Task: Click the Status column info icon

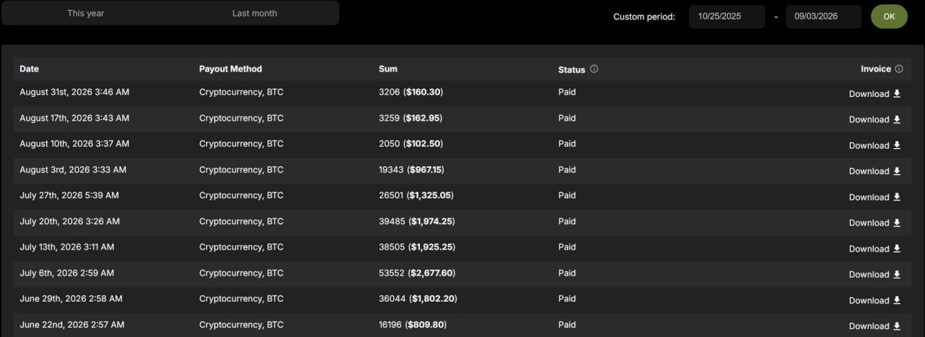Action: point(594,69)
